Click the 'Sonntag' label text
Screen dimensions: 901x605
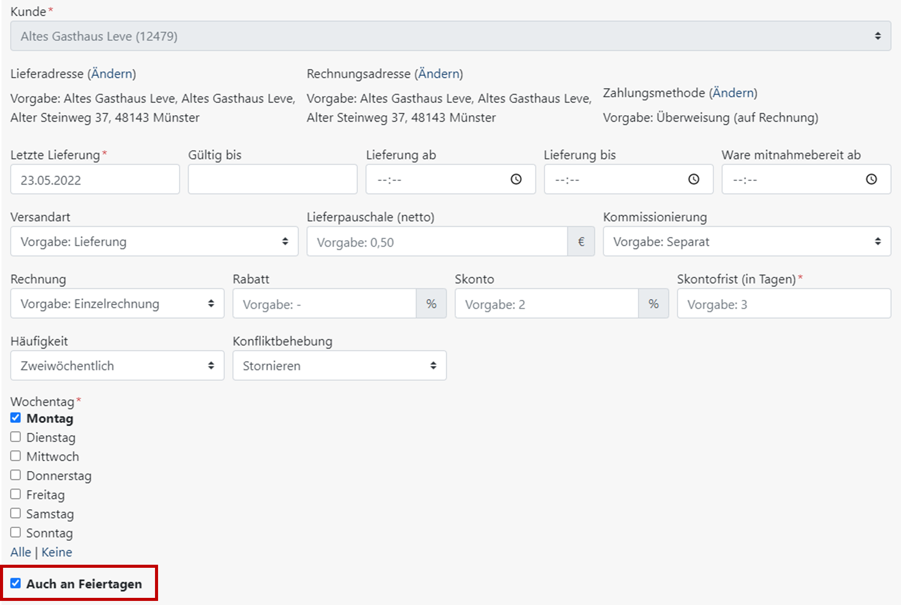[49, 533]
